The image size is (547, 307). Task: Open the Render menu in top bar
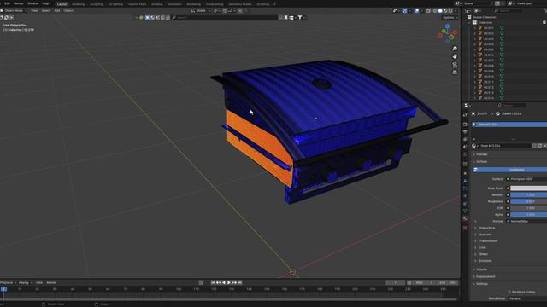(x=19, y=3)
